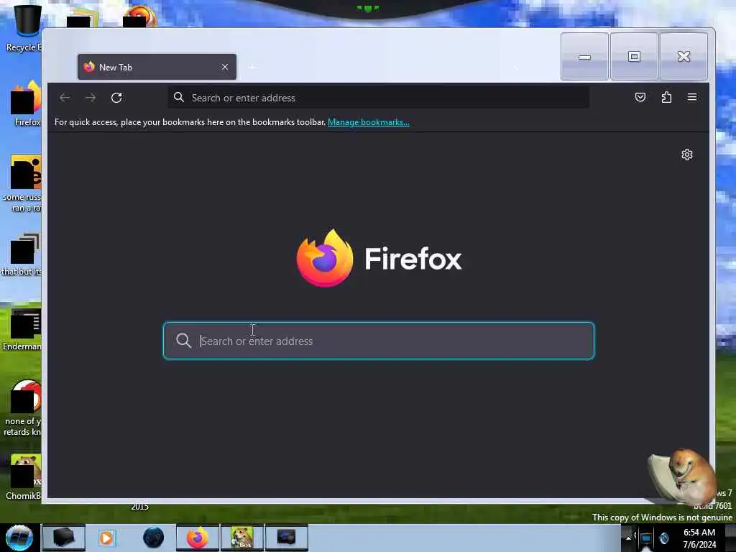Click the dark folder taskbar icon
Image resolution: width=736 pixels, height=552 pixels.
click(64, 538)
